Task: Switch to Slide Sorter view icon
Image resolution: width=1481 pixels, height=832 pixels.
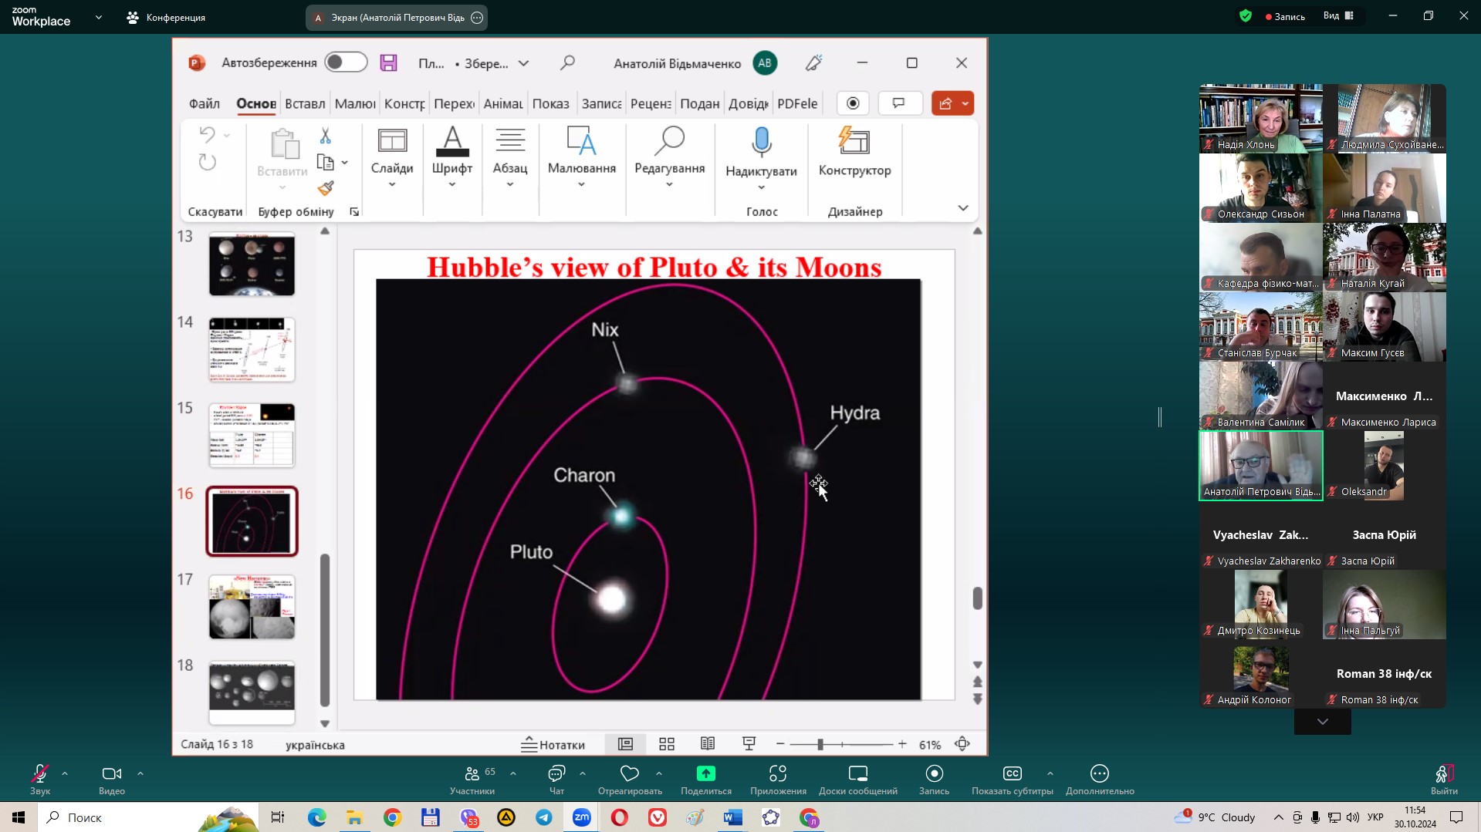Action: click(667, 744)
